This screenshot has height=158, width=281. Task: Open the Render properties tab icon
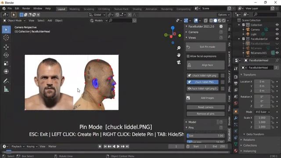236,77
